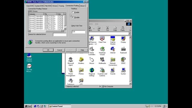The width and height of the screenshot is (192, 108).
Task: Click Control Panel scroll up arrow
Action: click(130, 37)
